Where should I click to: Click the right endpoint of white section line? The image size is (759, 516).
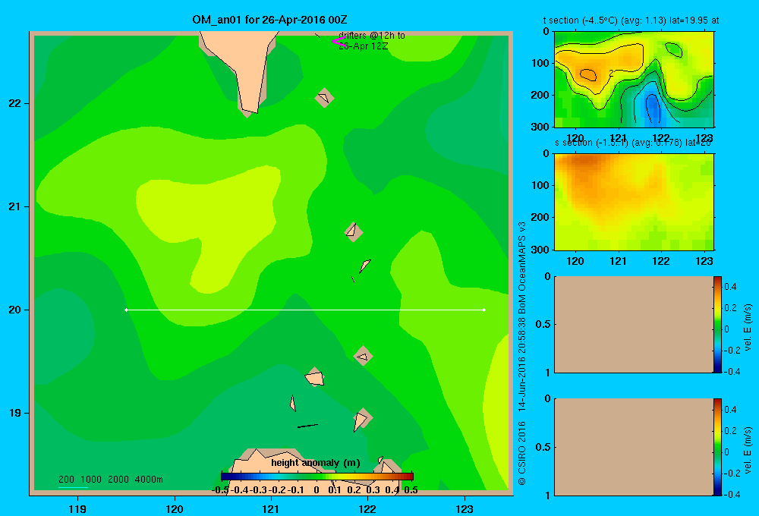484,310
